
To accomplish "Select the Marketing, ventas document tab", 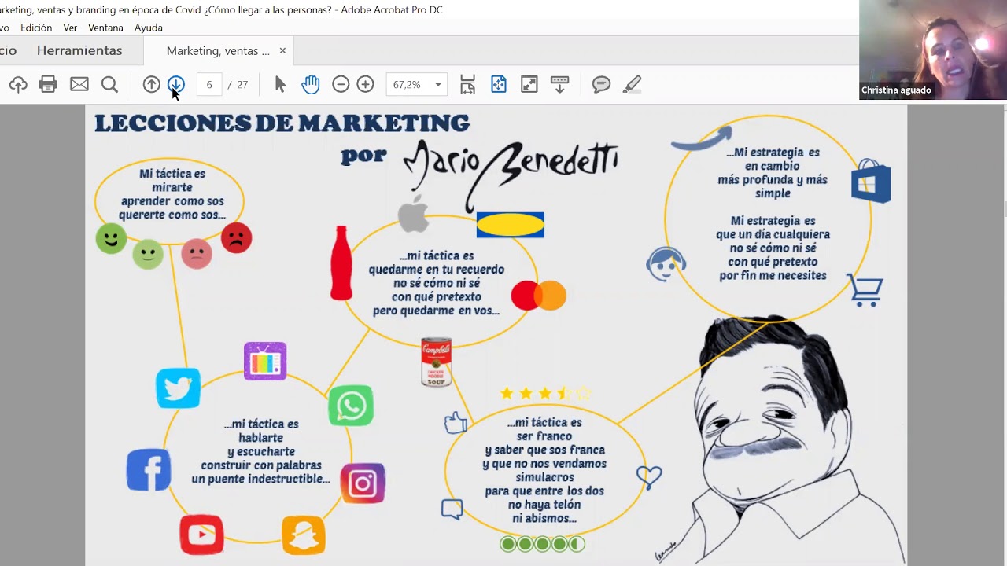I will 218,50.
